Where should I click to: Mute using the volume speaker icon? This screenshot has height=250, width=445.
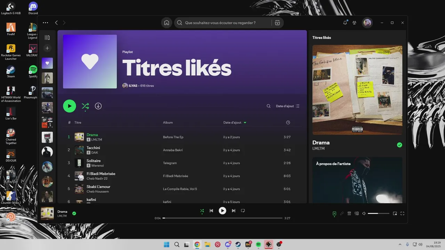(364, 213)
